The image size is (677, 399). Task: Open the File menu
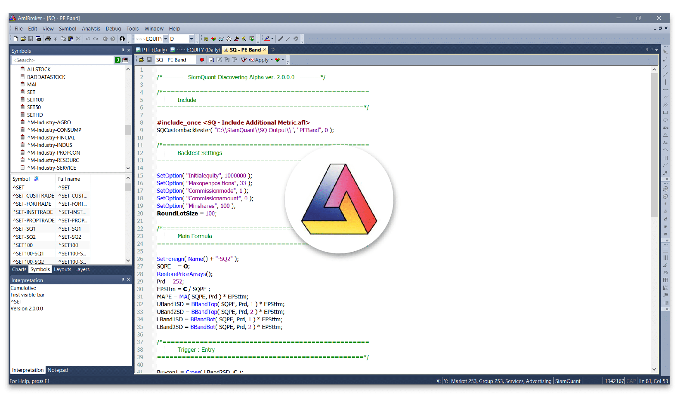tap(19, 29)
